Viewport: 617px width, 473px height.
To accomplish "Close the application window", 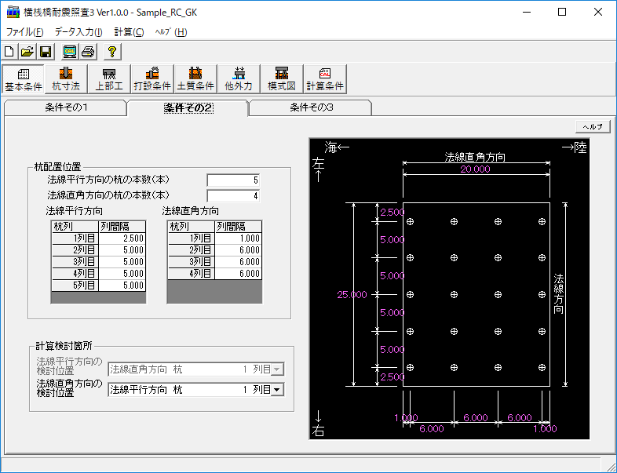I will tap(598, 13).
